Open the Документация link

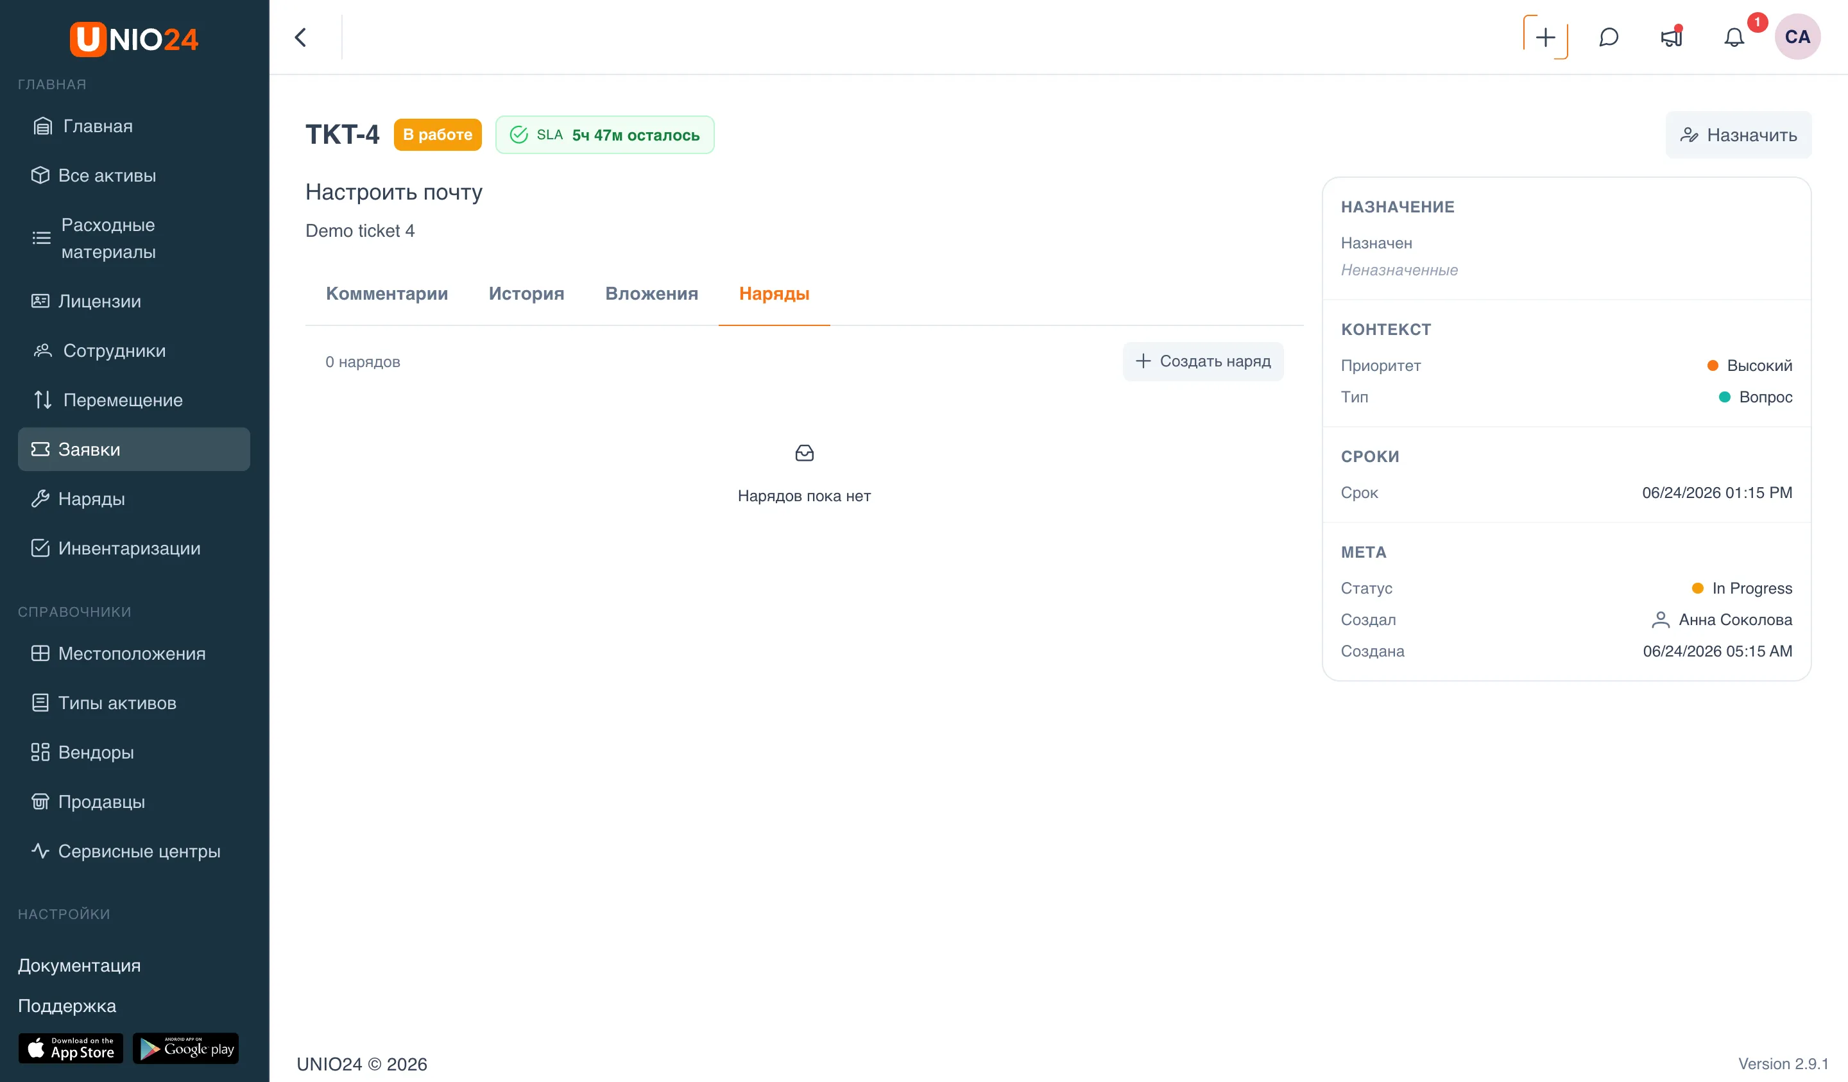pyautogui.click(x=79, y=965)
